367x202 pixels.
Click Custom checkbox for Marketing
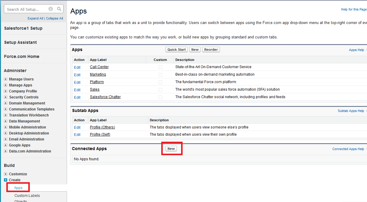tap(160, 75)
